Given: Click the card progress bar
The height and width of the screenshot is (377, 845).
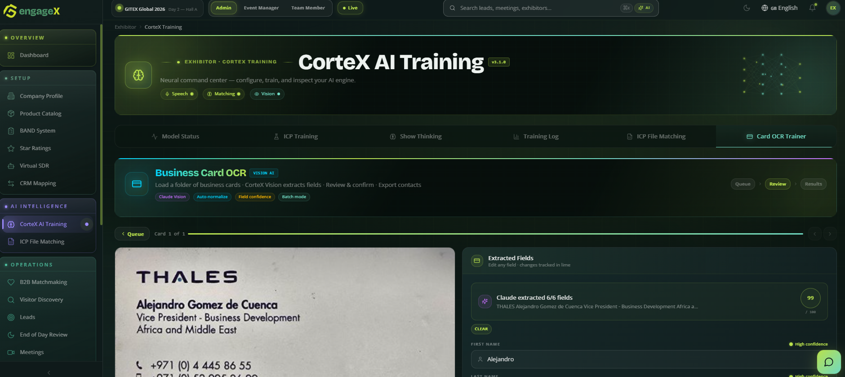Looking at the screenshot, I should [495, 234].
